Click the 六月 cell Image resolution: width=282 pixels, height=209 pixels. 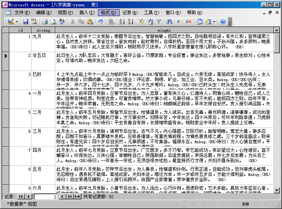43,189
